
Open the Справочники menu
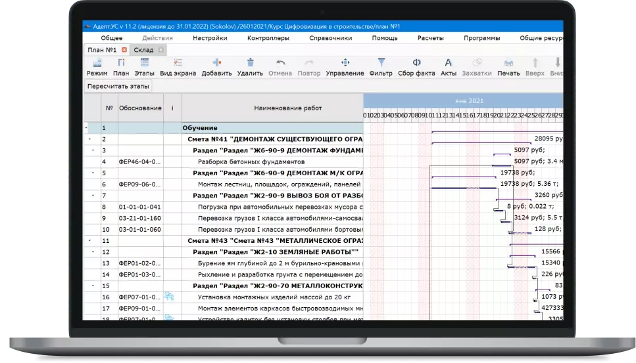(x=331, y=38)
